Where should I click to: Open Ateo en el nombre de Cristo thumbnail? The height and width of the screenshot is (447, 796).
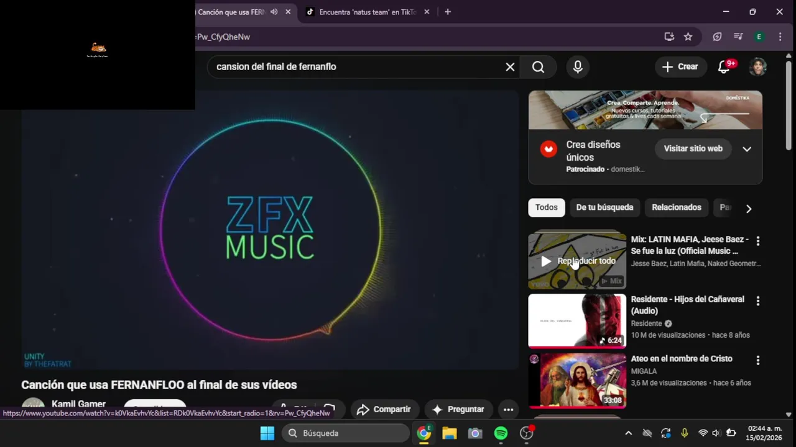click(577, 380)
